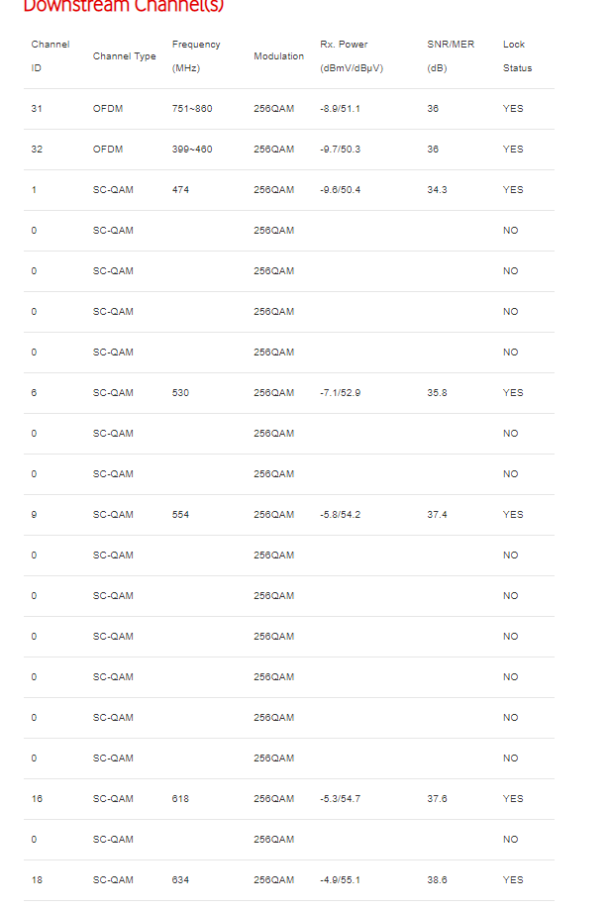The width and height of the screenshot is (610, 910).
Task: Click the 634 frequency value
Action: [180, 880]
